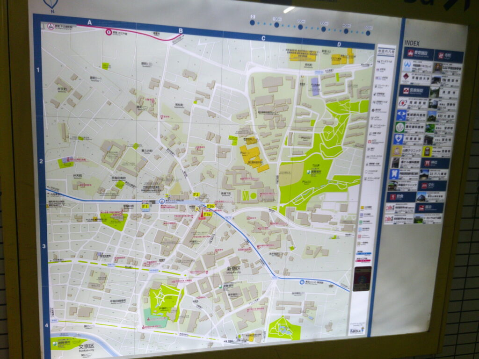
Task: Select the magenta Oedo Line station circle
Action: 109,32
